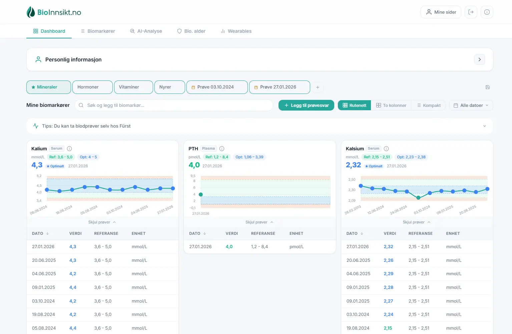Add a new tab with plus icon
Screen dimensions: 512x334
(318, 87)
